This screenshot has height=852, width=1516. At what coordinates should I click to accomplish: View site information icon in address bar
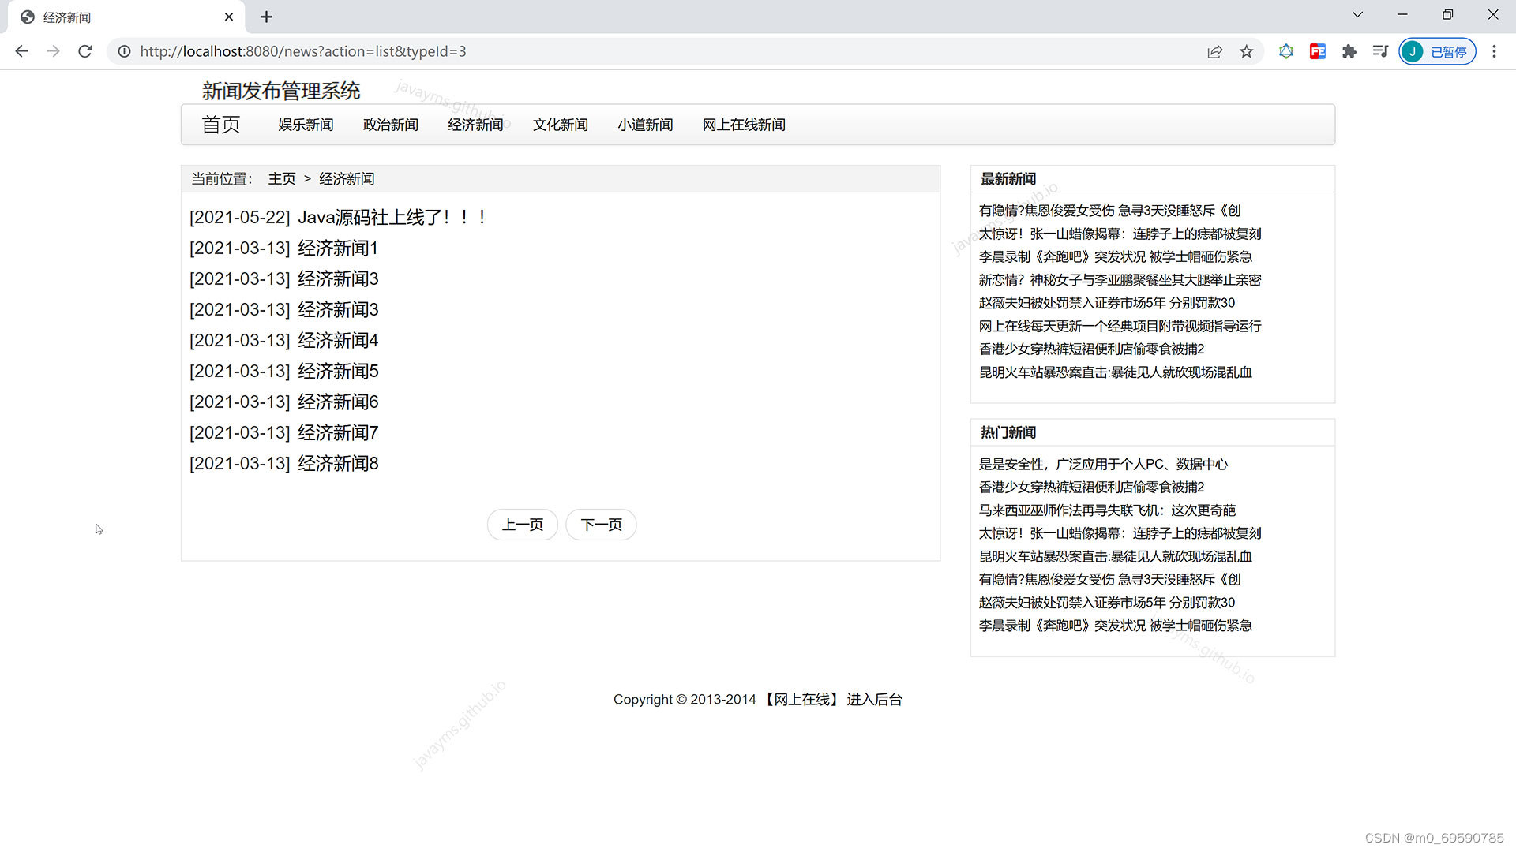[x=124, y=51]
